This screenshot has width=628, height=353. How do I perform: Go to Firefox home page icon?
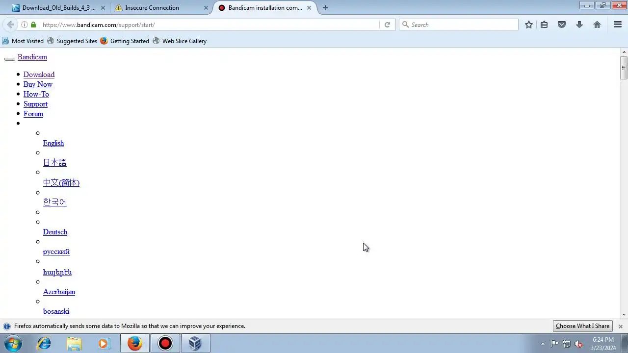[597, 25]
